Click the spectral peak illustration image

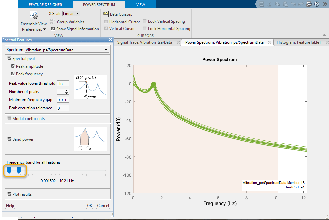90,87
